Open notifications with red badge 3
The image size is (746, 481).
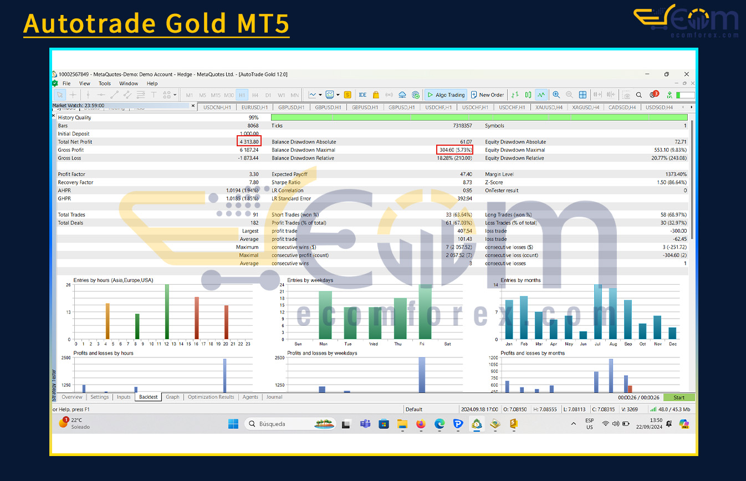pos(654,94)
